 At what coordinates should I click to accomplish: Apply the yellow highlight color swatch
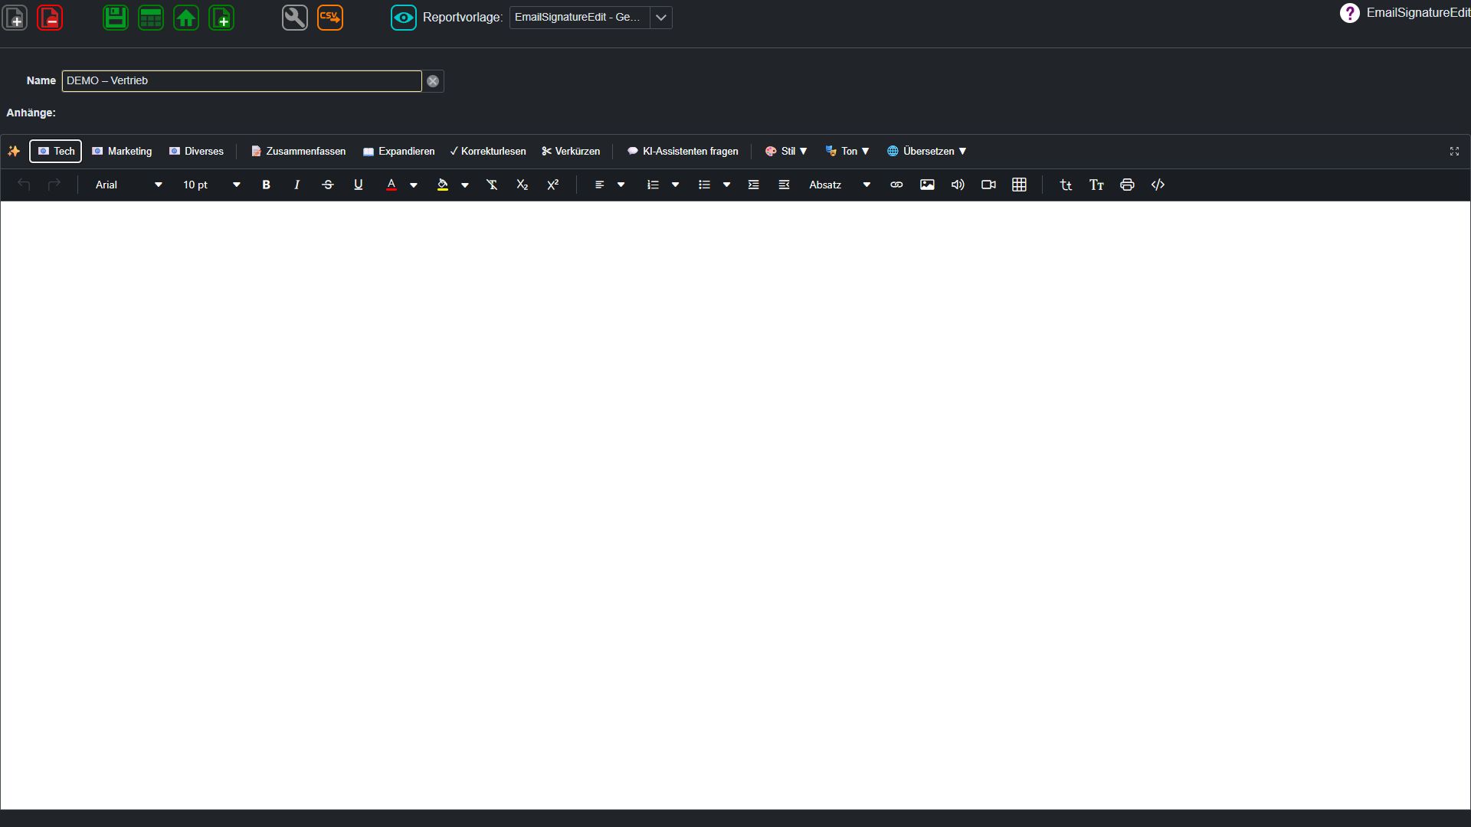click(x=443, y=185)
